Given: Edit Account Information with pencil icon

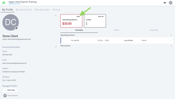Looking at the screenshot, I should tap(56, 47).
